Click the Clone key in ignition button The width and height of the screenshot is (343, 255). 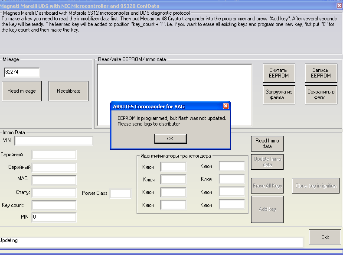click(x=316, y=186)
